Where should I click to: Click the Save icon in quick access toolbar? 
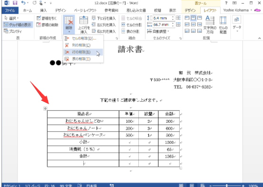click(15, 3)
